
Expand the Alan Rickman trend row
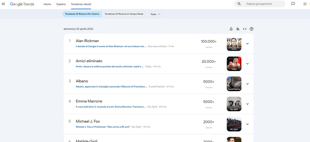pyautogui.click(x=247, y=44)
